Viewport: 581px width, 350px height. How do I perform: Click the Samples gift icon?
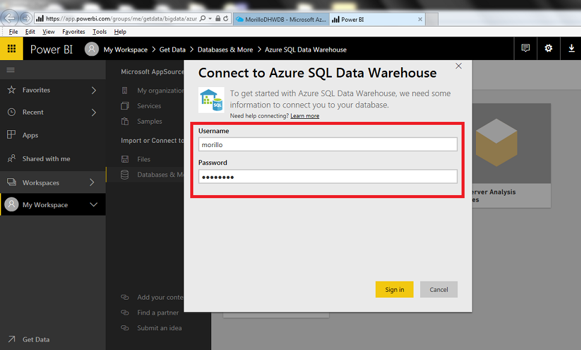pyautogui.click(x=125, y=121)
